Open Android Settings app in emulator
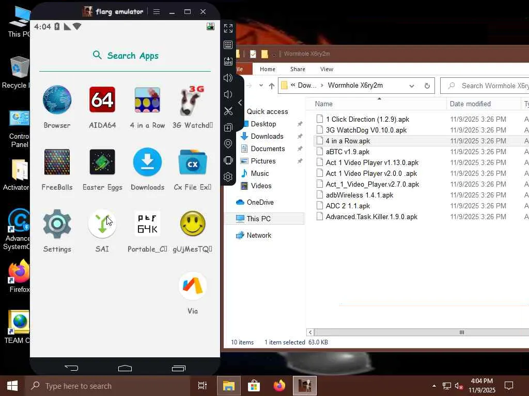The image size is (529, 396). point(57,224)
